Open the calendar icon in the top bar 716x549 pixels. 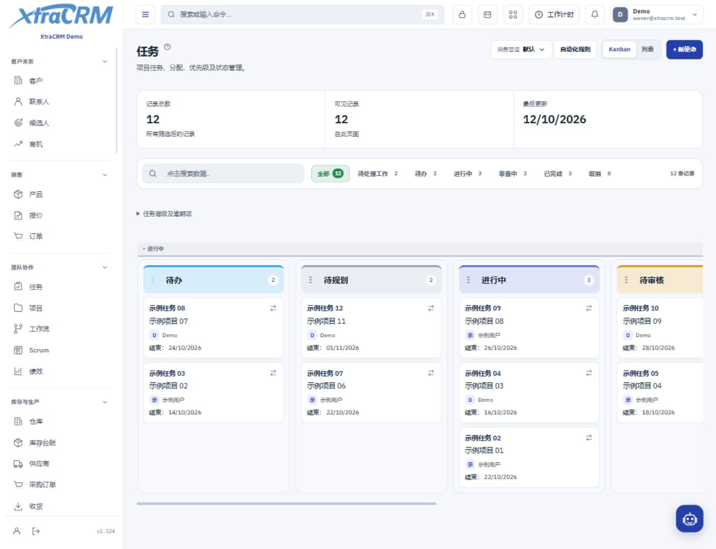487,15
